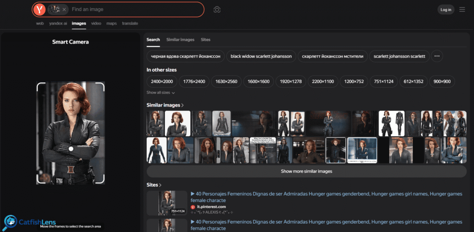Select the 900×900 size

coord(442,82)
